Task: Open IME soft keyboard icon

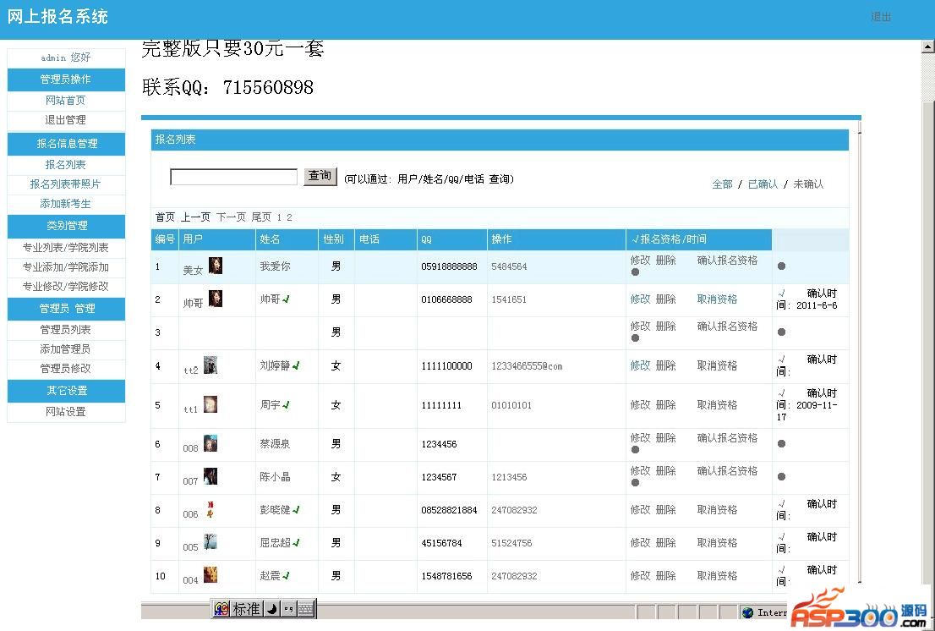Action: coord(306,609)
